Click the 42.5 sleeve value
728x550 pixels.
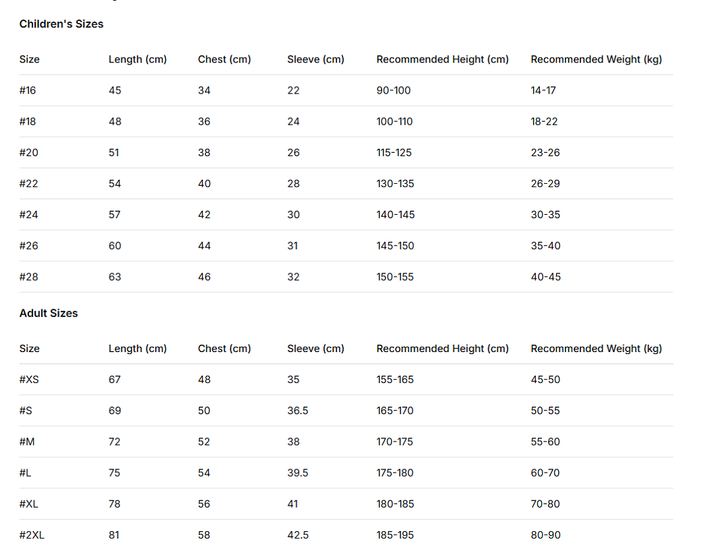click(298, 535)
